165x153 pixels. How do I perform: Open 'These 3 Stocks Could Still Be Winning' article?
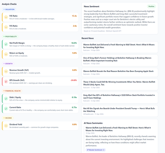click(120, 84)
